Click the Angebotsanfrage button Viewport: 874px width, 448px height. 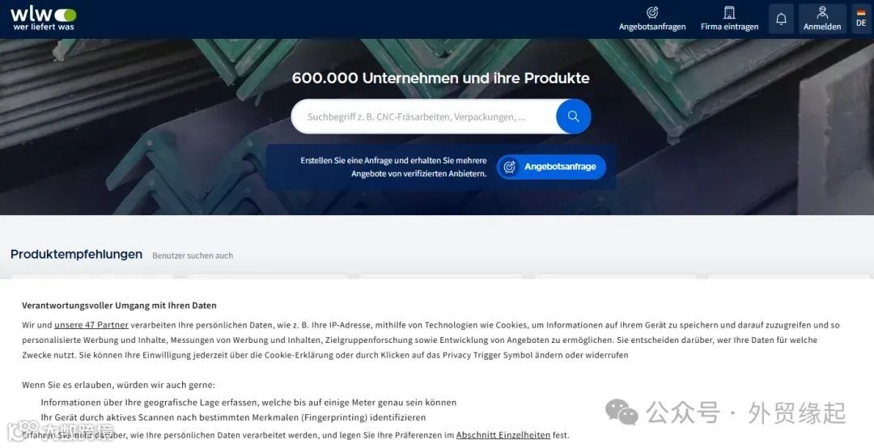point(551,167)
